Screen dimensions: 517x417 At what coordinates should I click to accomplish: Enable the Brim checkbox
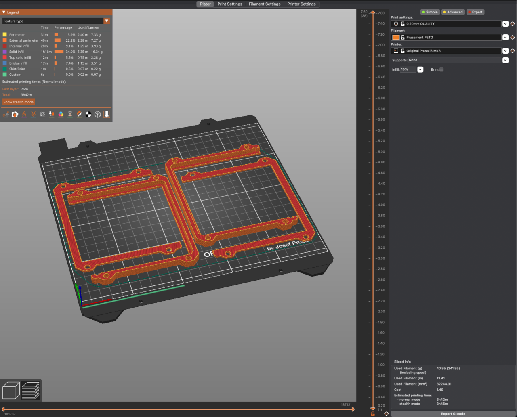click(x=441, y=69)
